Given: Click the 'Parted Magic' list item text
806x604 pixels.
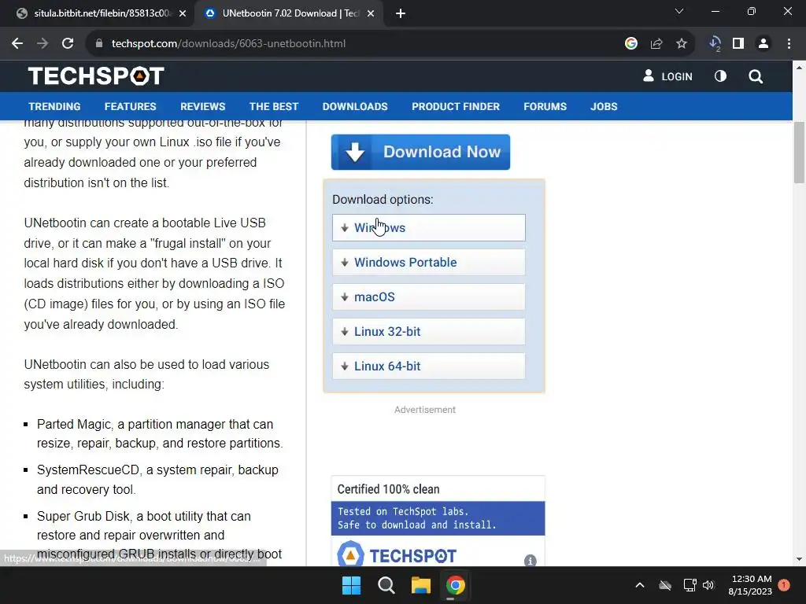Looking at the screenshot, I should coord(159,433).
